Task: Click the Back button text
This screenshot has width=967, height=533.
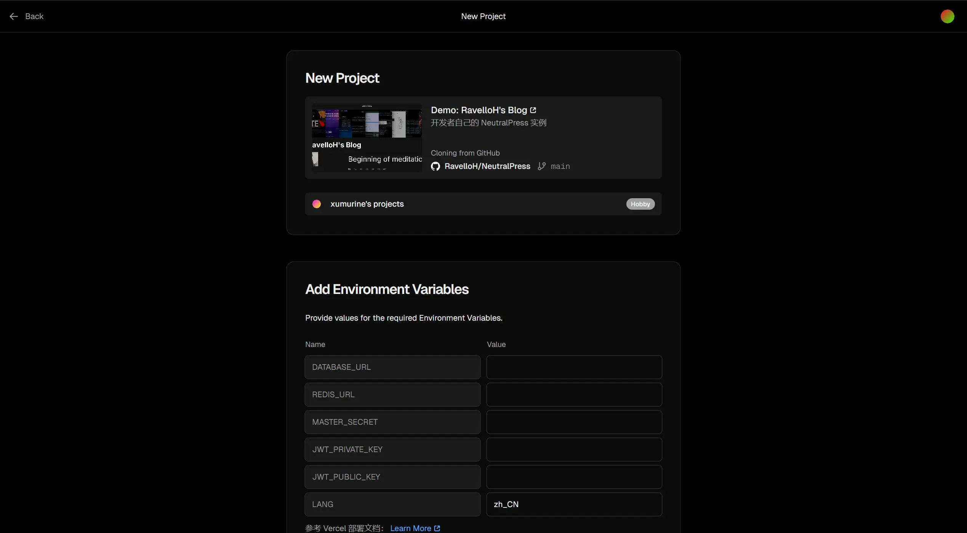Action: [x=34, y=16]
